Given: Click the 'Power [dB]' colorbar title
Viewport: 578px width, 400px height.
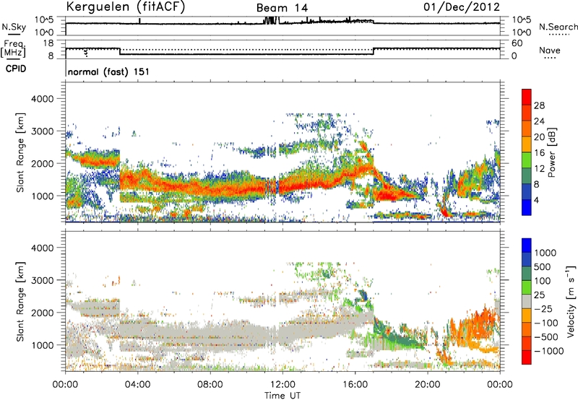Looking at the screenshot, I should pos(551,152).
